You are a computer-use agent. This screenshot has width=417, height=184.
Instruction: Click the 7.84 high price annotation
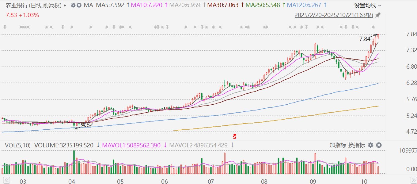365,39
